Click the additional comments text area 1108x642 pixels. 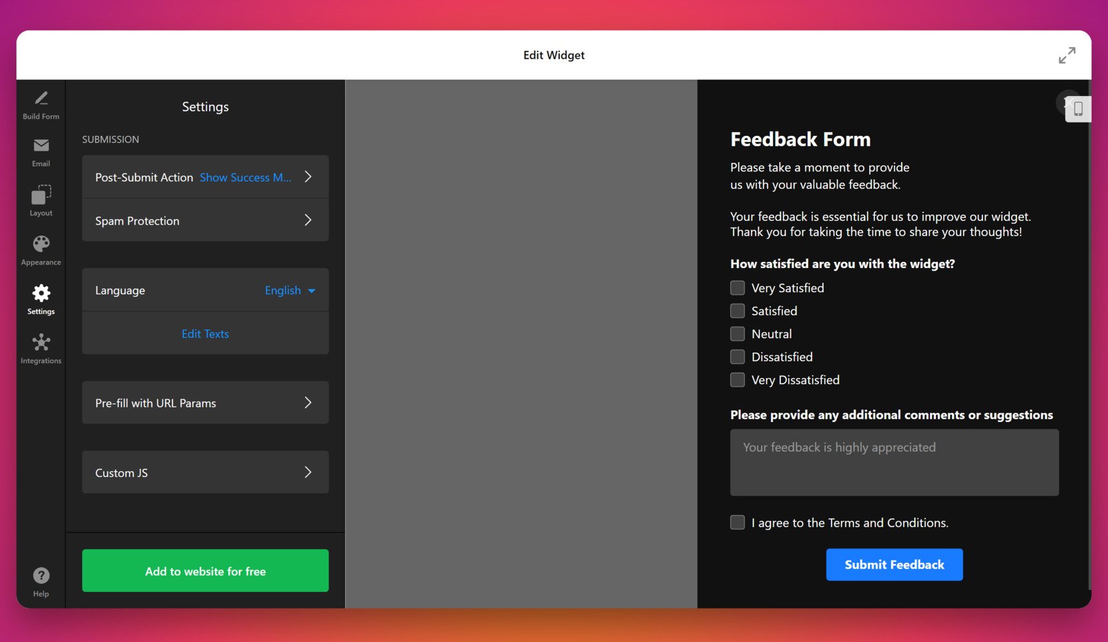coord(894,462)
